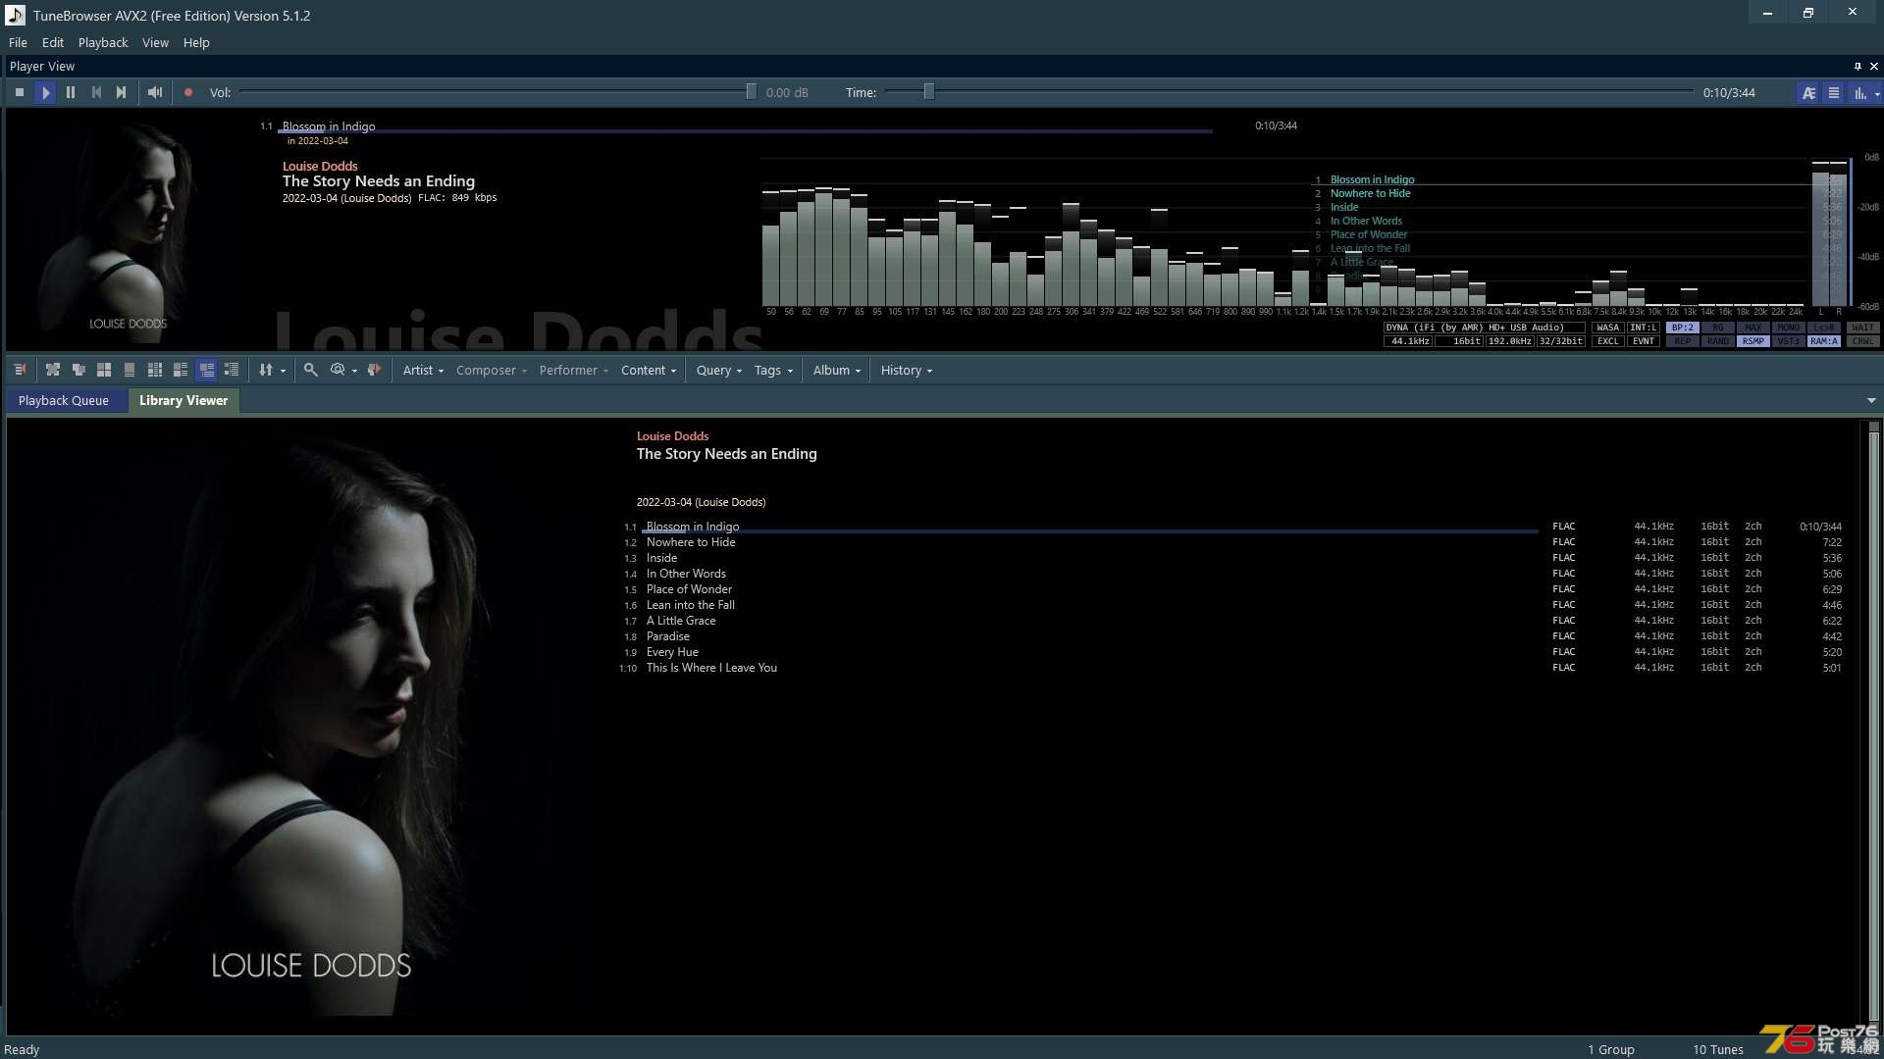
Task: Open the tab list arrow right of Library Viewer
Action: pos(1871,400)
